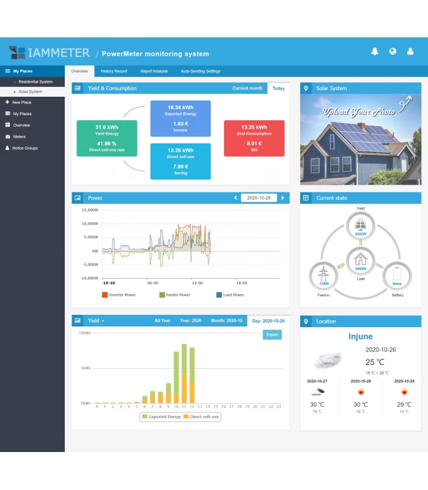Click the Solar System panel pin icon
Viewport: 428px width, 490px height.
306,88
